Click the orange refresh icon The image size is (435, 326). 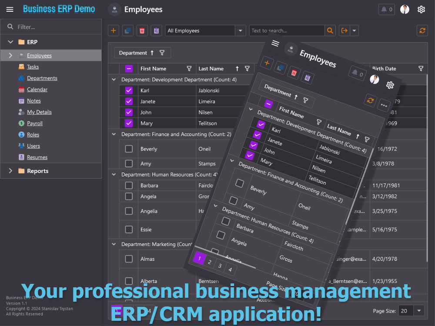click(x=422, y=30)
